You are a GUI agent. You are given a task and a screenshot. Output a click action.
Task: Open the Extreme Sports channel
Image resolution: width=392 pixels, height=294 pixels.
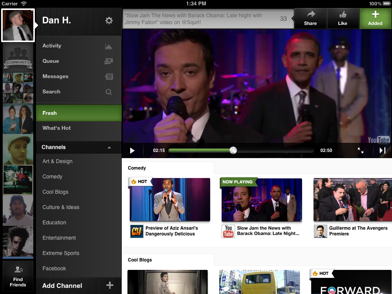point(78,253)
